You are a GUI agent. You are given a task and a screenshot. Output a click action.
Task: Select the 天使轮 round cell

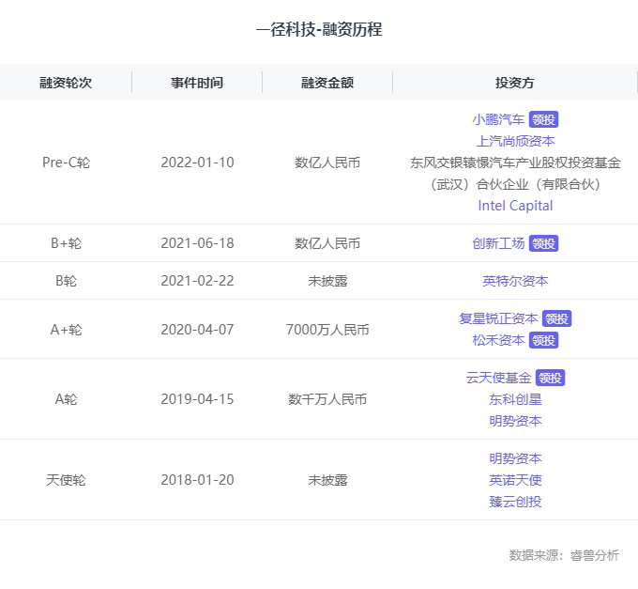coord(66,480)
